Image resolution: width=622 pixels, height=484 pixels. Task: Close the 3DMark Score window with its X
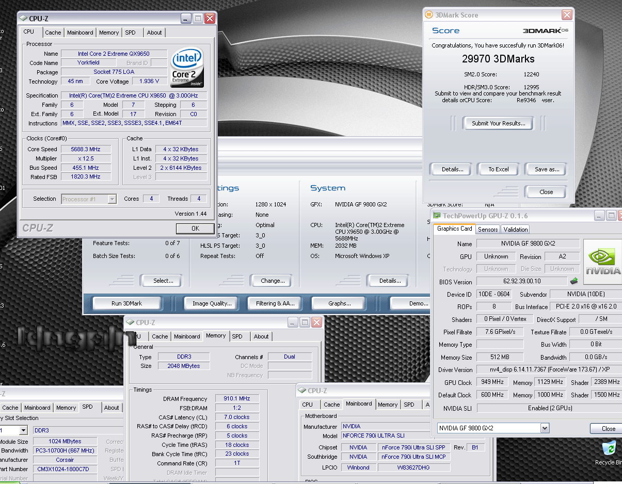567,15
